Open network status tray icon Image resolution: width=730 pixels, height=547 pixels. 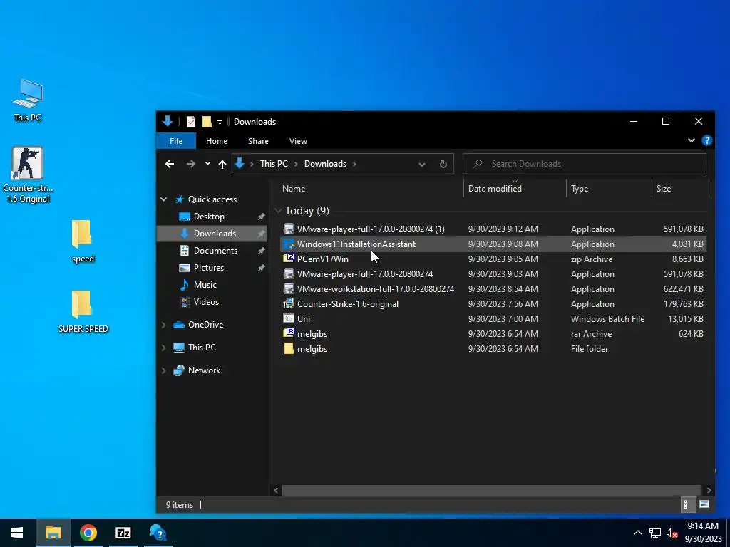(x=655, y=533)
